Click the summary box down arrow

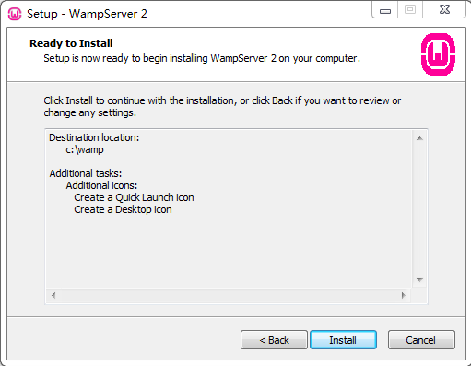tap(419, 279)
